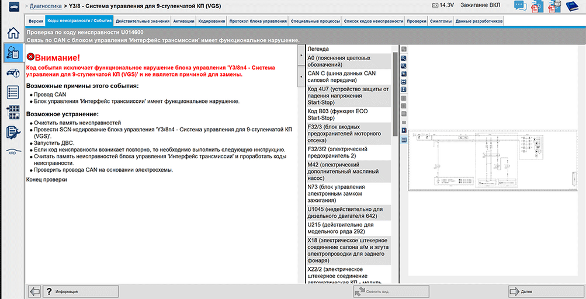Click the Легенда header
This screenshot has width=586, height=299.
(318, 49)
